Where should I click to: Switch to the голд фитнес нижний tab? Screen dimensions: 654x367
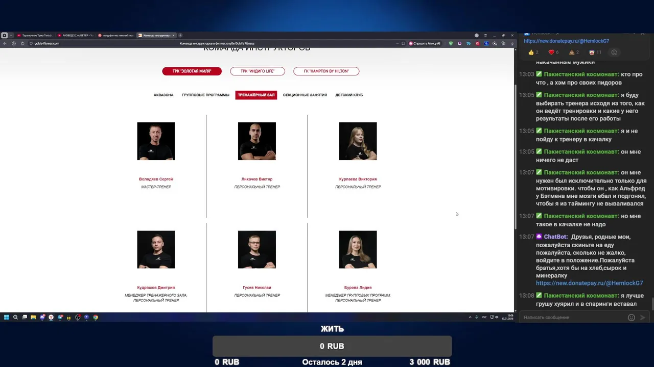point(116,35)
